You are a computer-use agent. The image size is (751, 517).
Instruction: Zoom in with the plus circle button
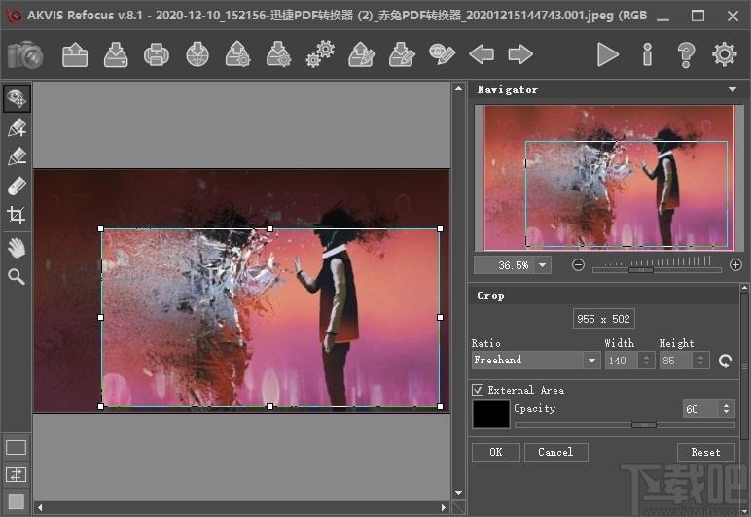735,265
